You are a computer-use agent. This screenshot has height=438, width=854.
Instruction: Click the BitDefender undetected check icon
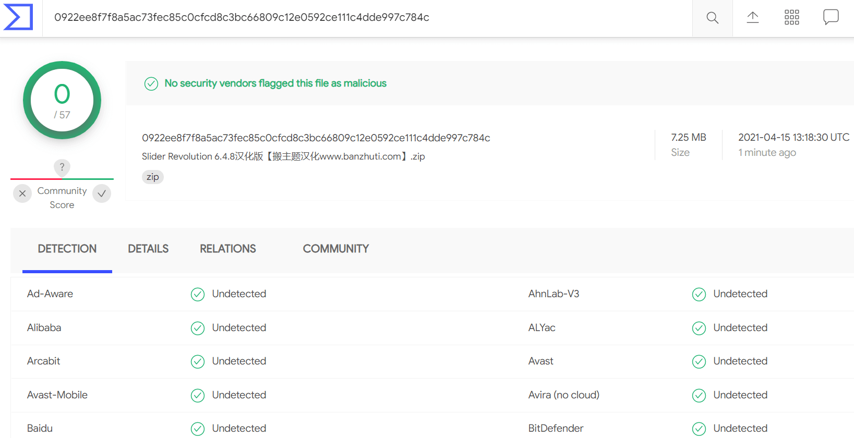tap(699, 429)
